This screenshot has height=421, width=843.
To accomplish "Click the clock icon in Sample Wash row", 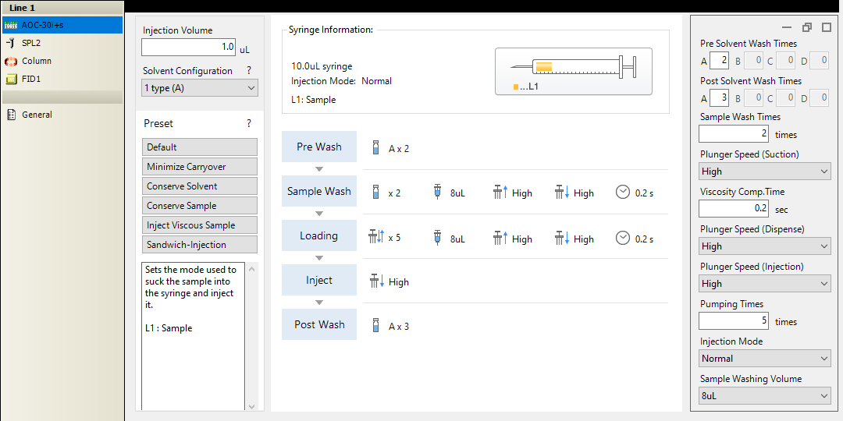I will tap(622, 193).
